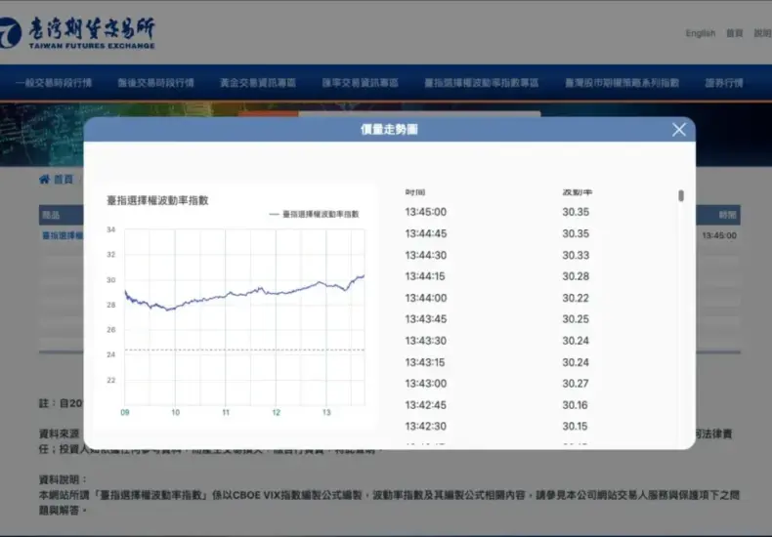This screenshot has width=772, height=537.
Task: Click the end of the chart line near 13:45
Action: [x=364, y=276]
